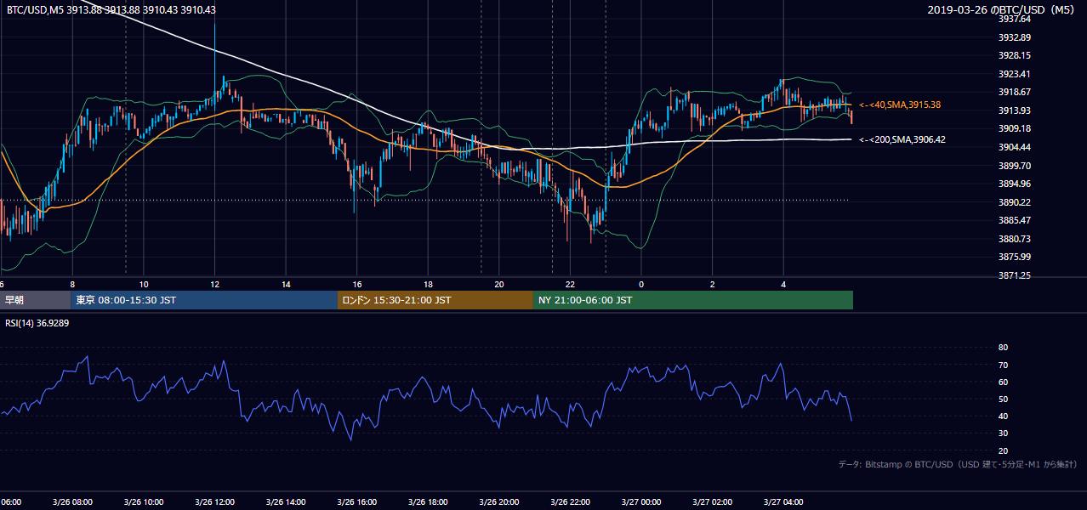The image size is (1087, 510).
Task: Select midnight hour tick label 0
Action: click(641, 284)
